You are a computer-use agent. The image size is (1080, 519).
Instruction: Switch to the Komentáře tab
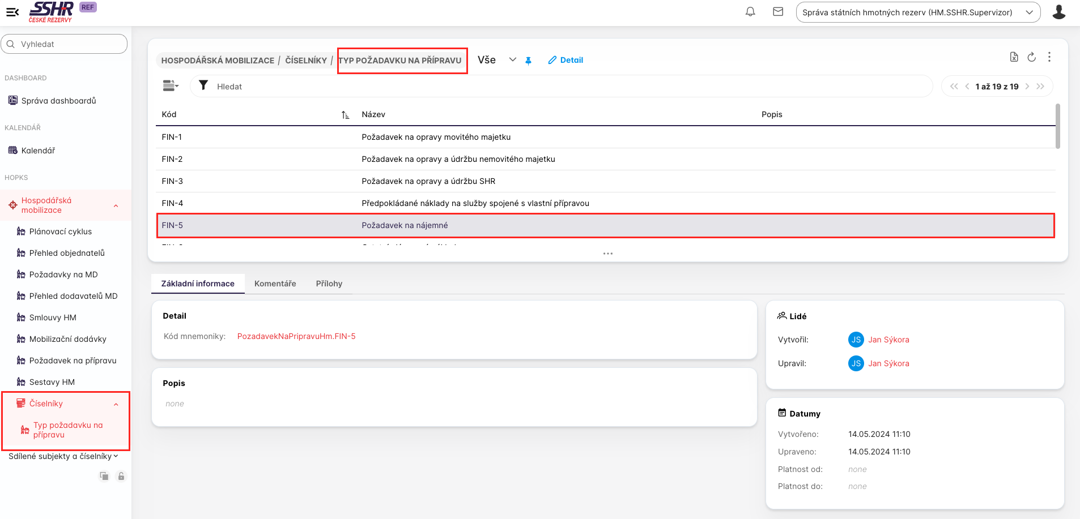click(275, 284)
